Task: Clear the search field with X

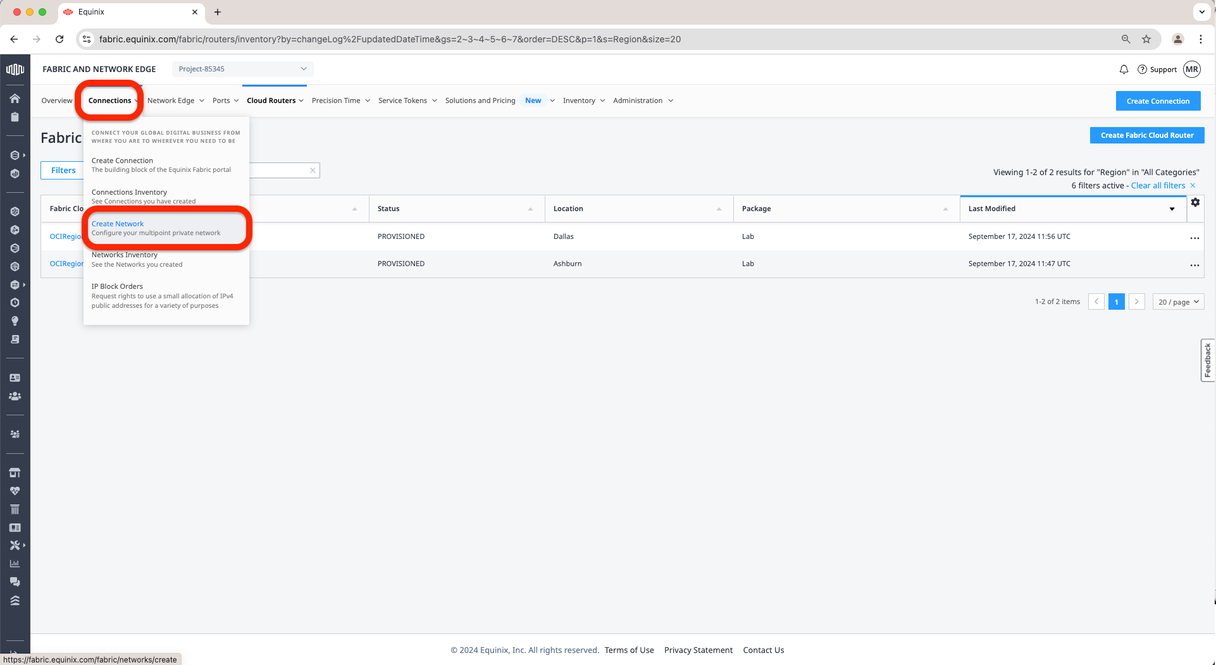Action: (313, 170)
